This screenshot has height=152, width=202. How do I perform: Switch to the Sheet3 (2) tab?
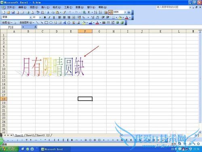pyautogui.click(x=43, y=135)
